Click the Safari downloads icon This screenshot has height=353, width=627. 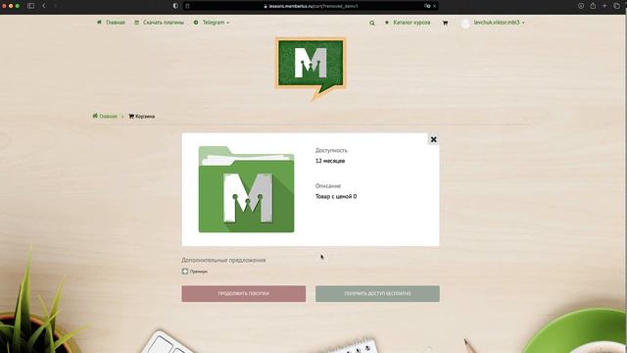pyautogui.click(x=581, y=6)
